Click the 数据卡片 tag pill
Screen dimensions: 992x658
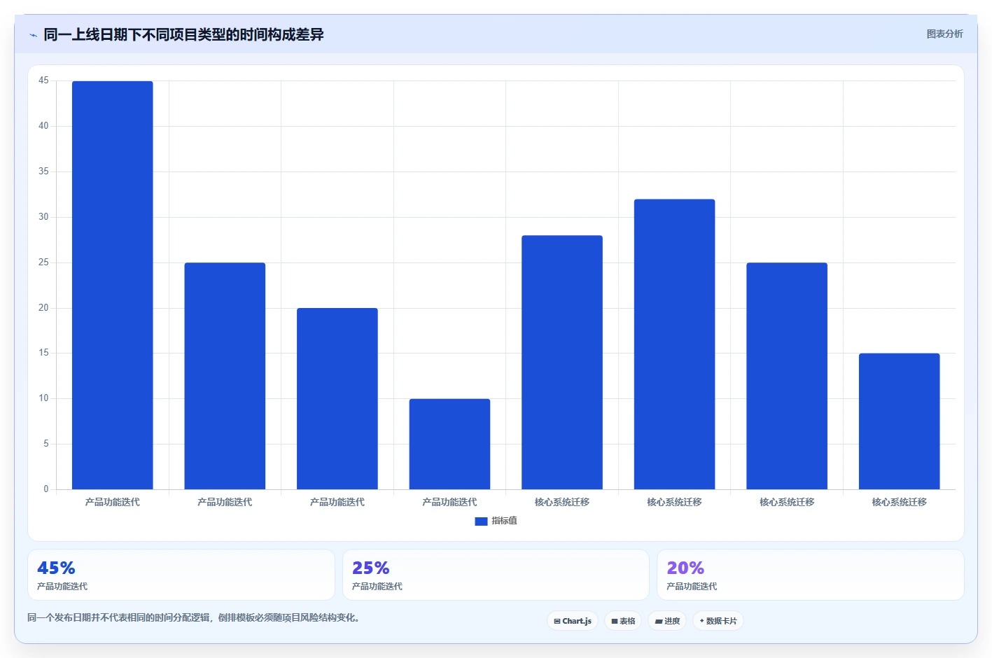(x=718, y=621)
